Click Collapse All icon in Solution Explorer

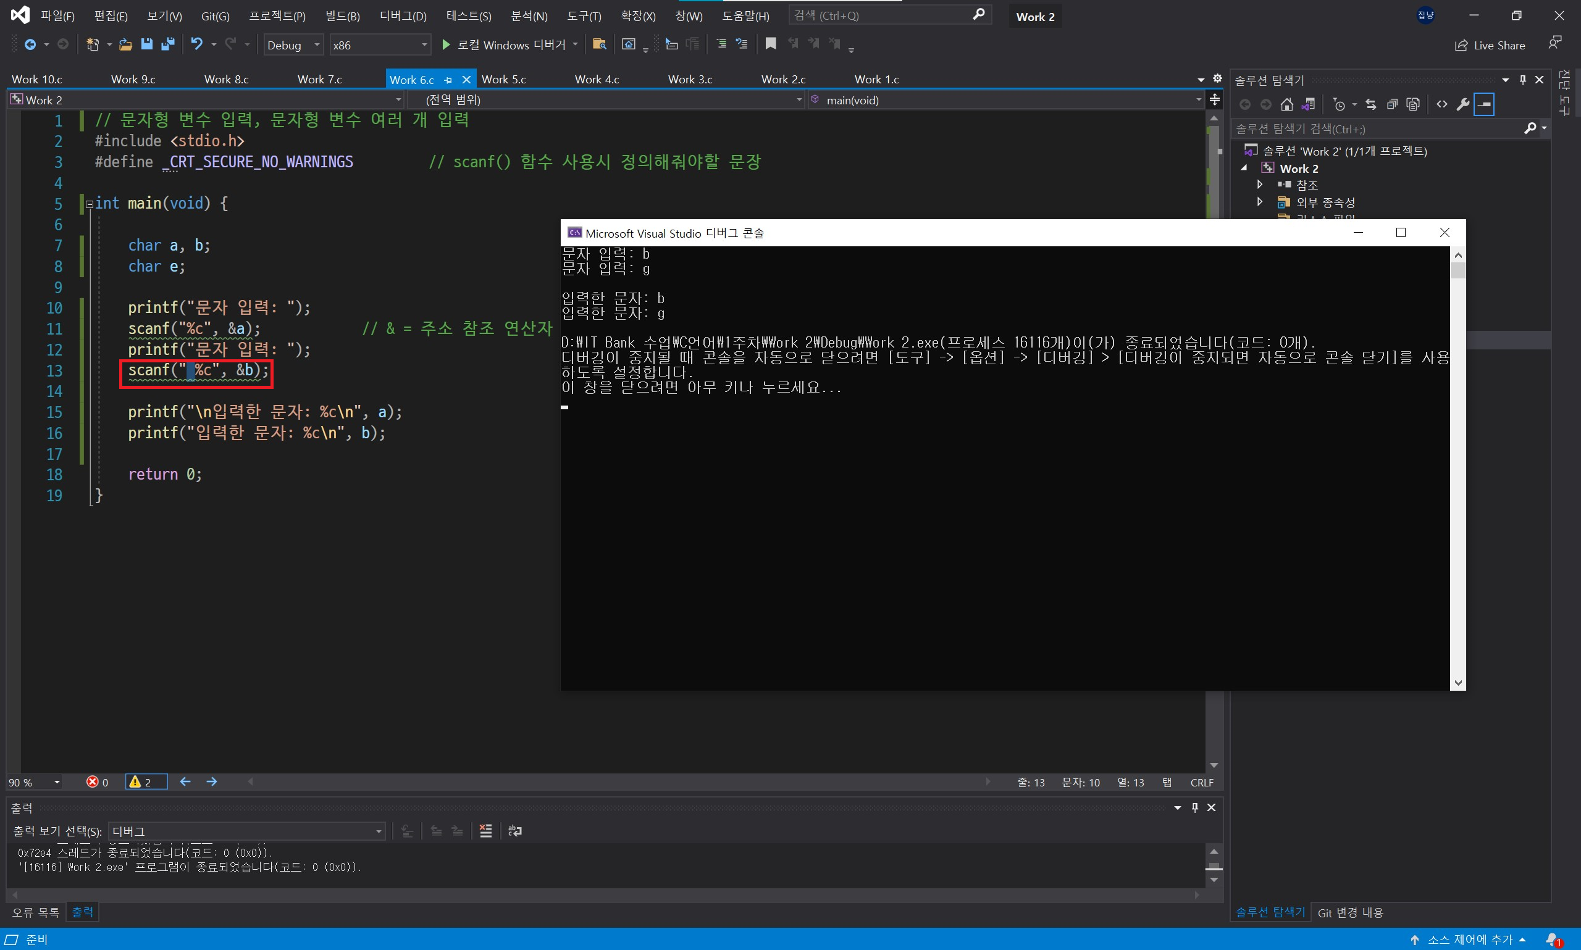pyautogui.click(x=1392, y=104)
